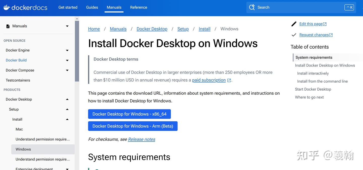Click the pencil icon beside Edit this page

coord(294,24)
